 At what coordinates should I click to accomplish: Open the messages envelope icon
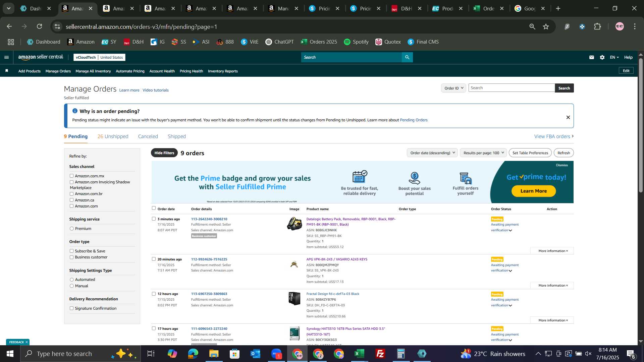coord(591,57)
